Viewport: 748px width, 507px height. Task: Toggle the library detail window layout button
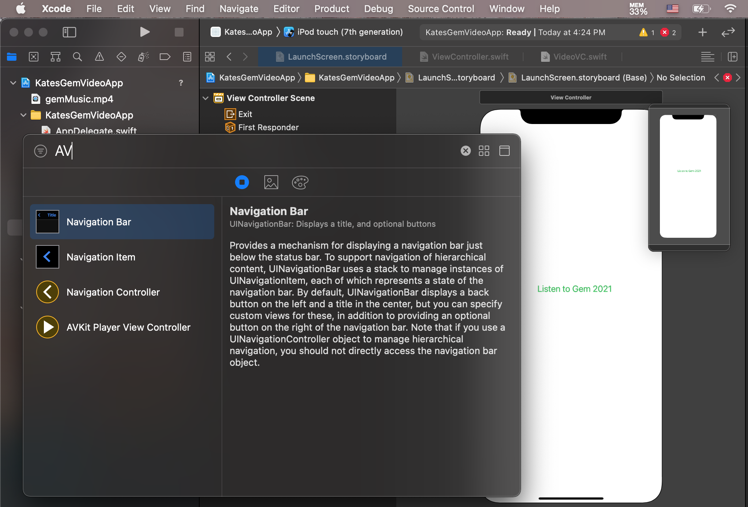coord(504,151)
